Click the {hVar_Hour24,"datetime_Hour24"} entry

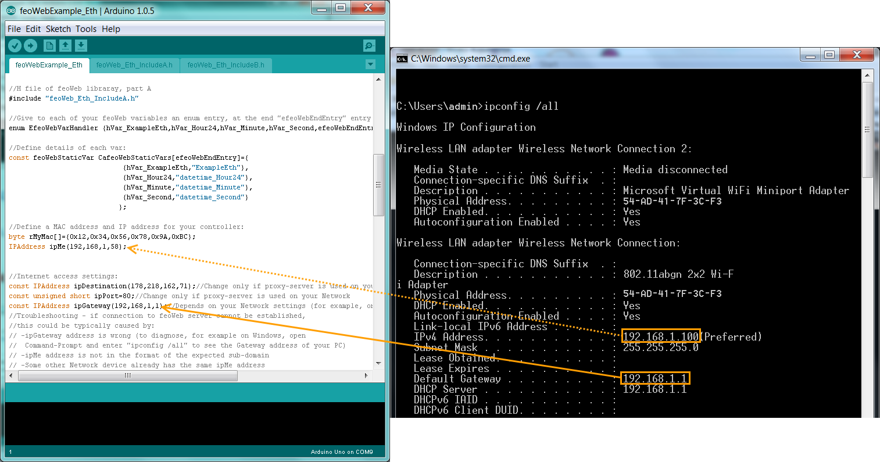click(x=188, y=177)
